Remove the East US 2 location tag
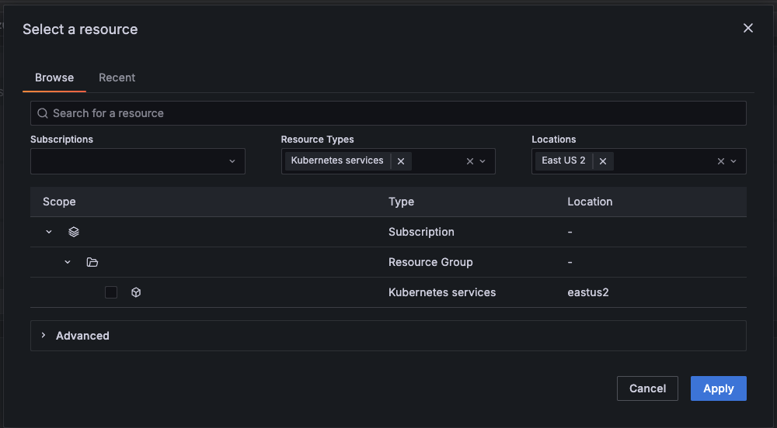The height and width of the screenshot is (428, 777). pos(602,161)
